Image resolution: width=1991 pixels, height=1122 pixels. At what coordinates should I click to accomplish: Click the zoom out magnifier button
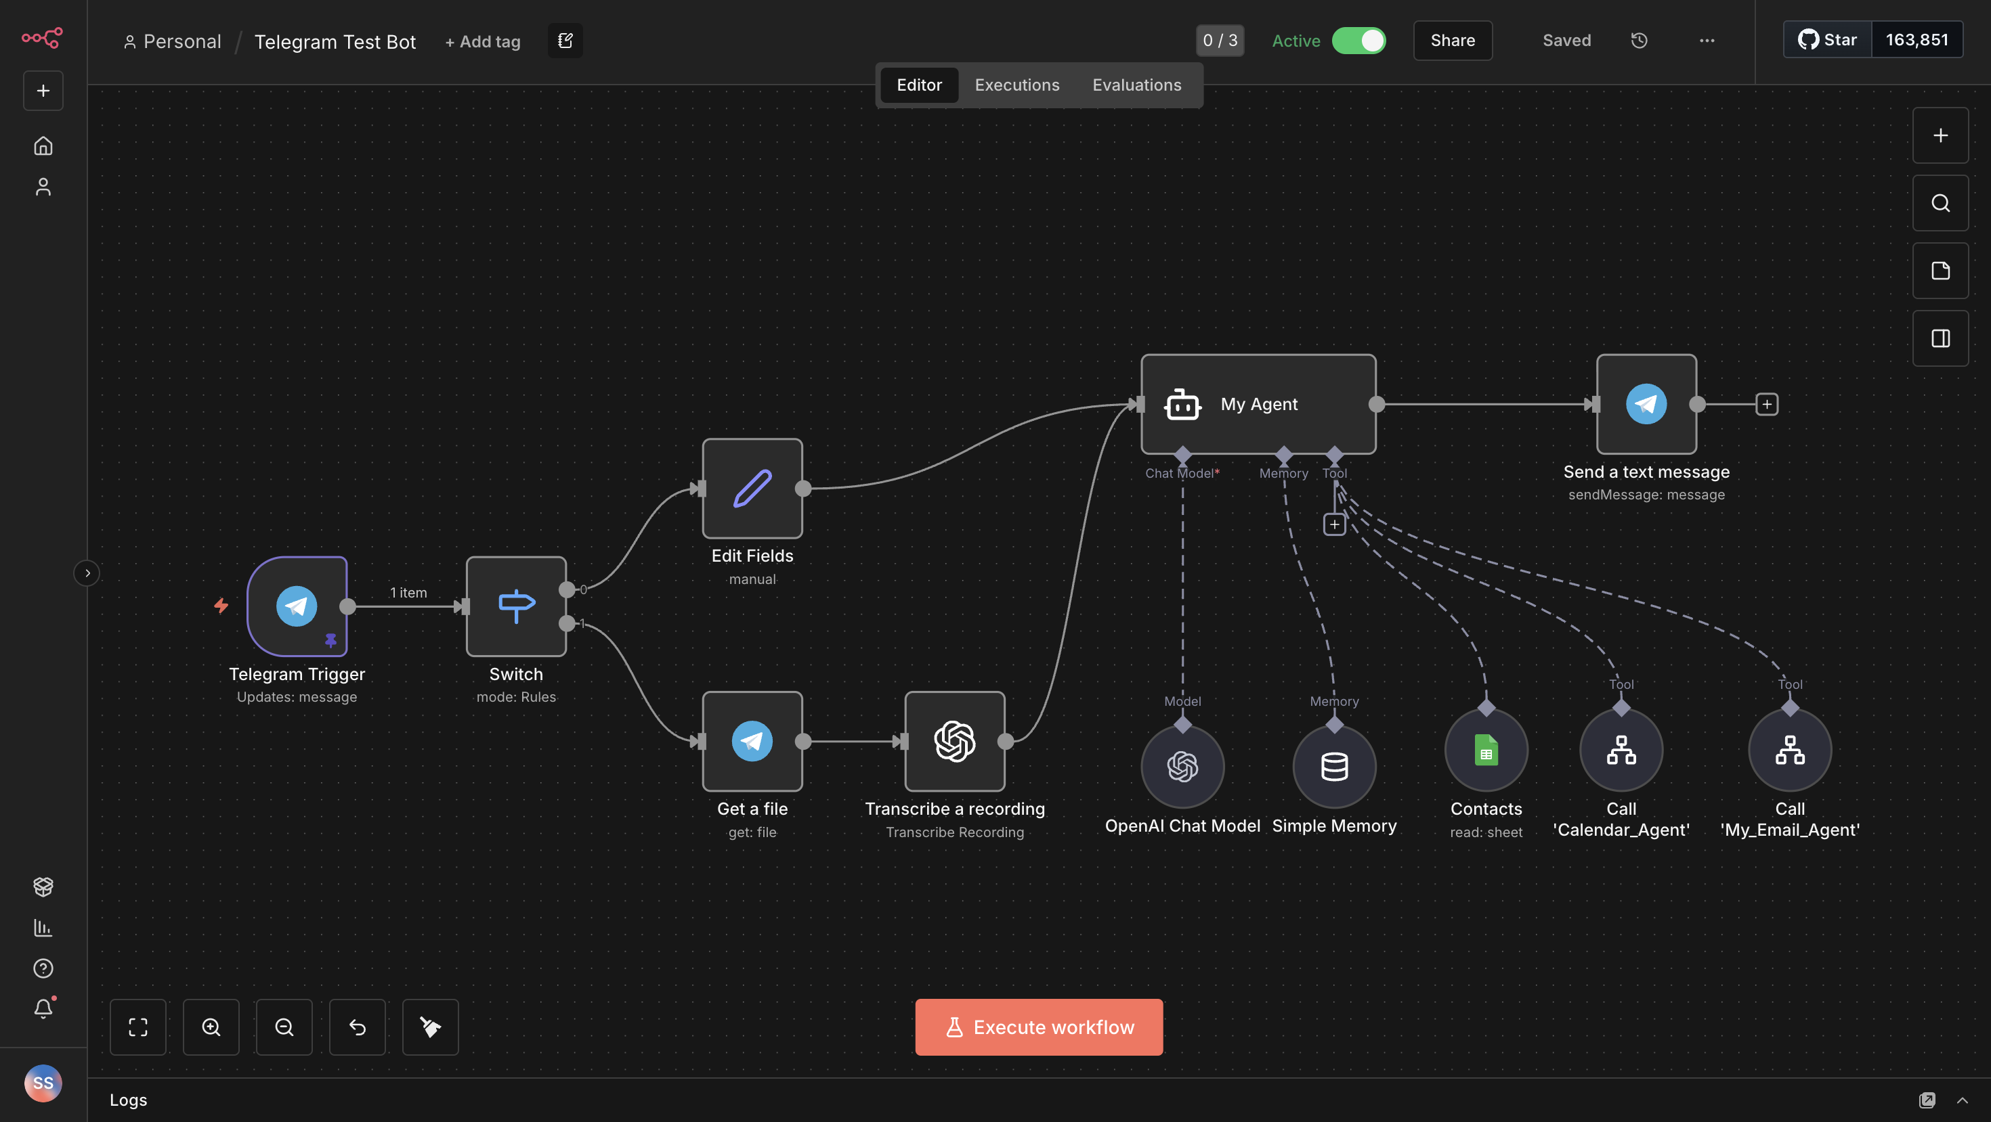pyautogui.click(x=284, y=1027)
